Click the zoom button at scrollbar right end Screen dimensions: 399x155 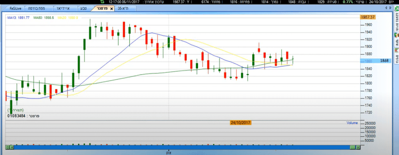click(352, 147)
